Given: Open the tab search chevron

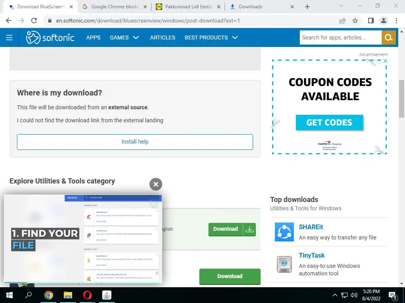Looking at the screenshot, I should pos(341,6).
